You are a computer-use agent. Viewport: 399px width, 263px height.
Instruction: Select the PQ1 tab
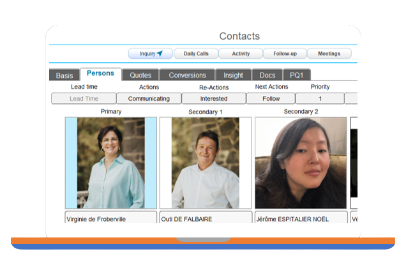click(x=296, y=75)
